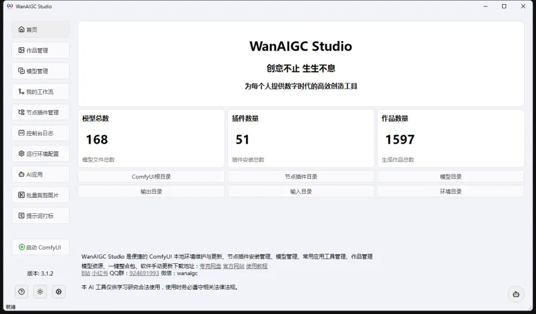Open the AI assistant robot icon

click(x=516, y=294)
